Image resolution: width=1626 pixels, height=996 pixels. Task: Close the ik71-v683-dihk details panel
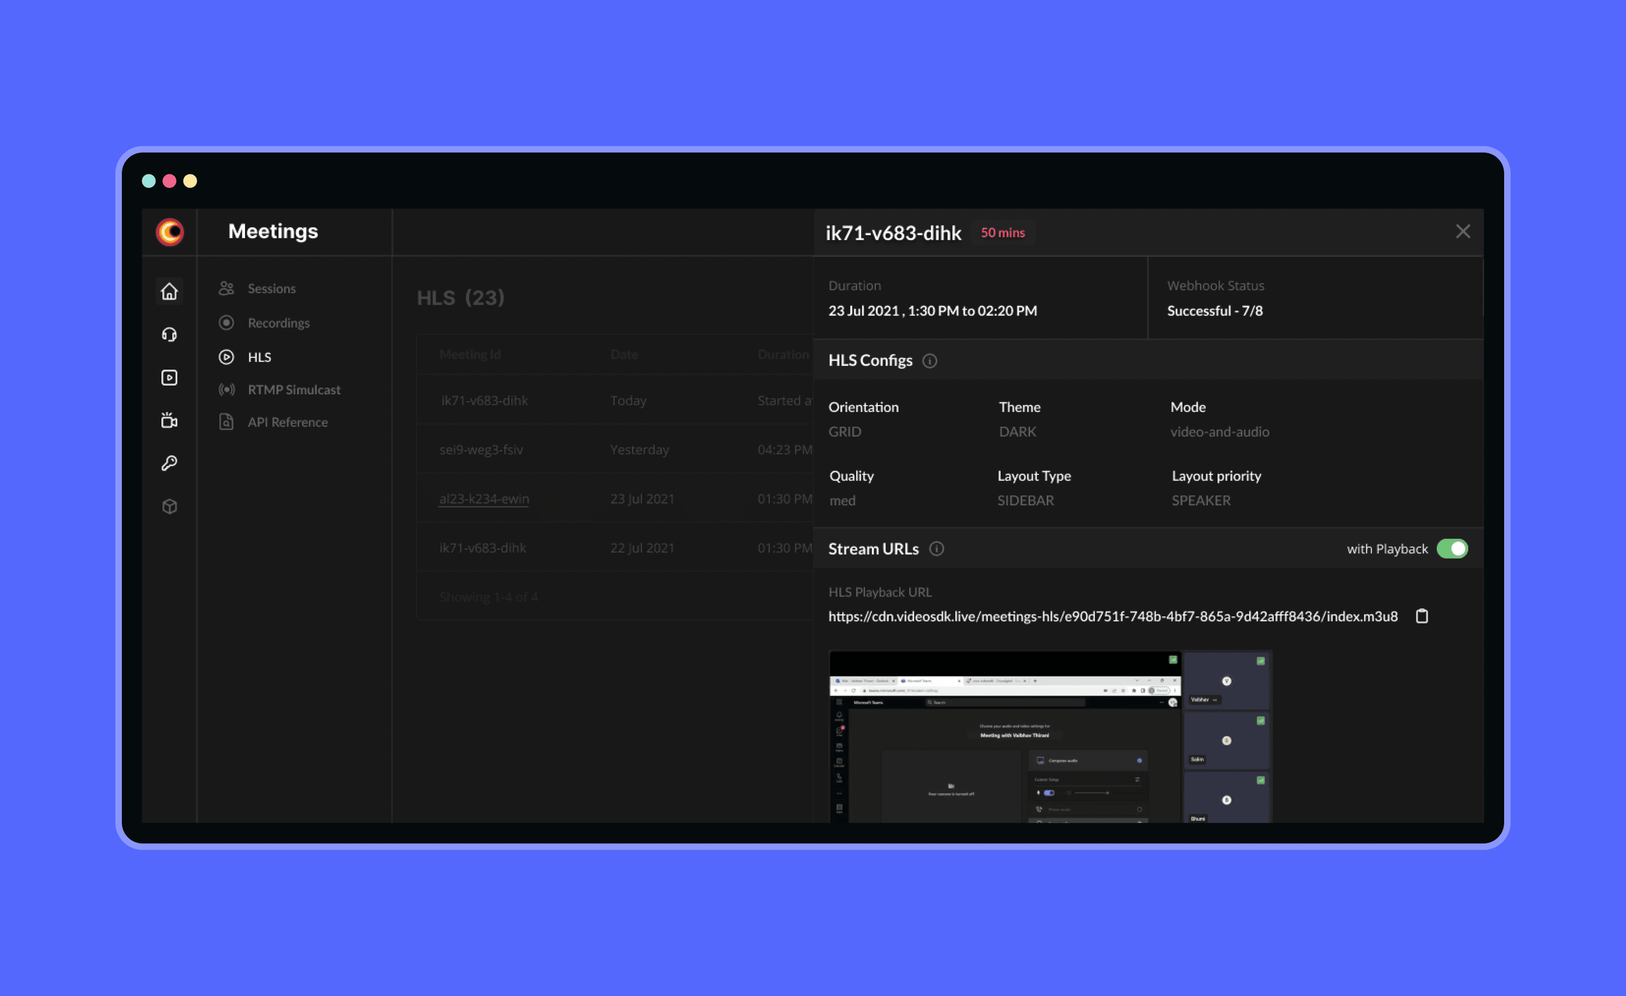click(x=1463, y=232)
